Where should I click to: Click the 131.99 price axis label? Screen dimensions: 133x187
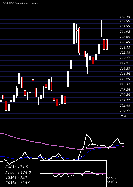pyautogui.click(x=125, y=26)
